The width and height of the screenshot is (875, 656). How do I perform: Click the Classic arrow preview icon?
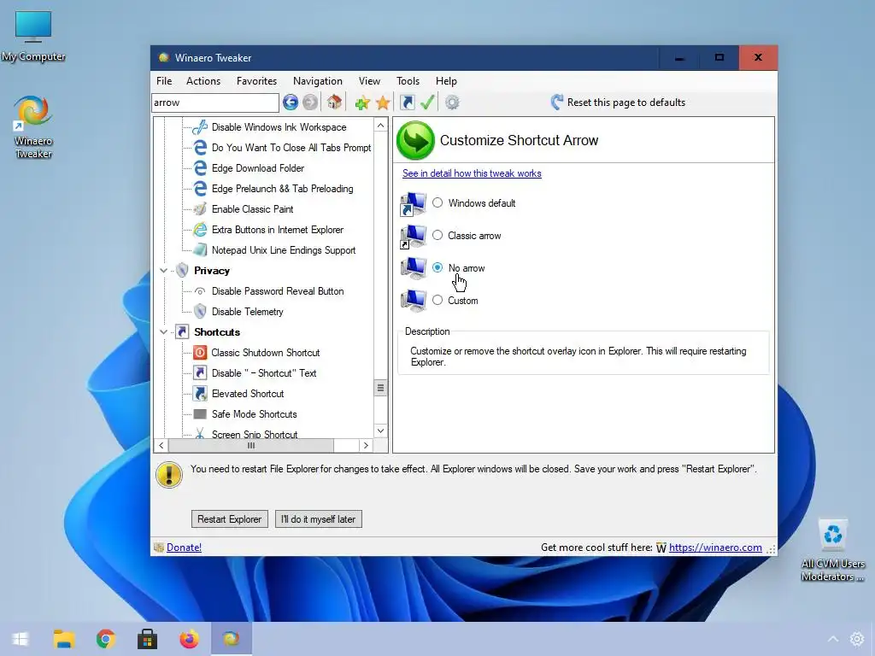click(413, 236)
